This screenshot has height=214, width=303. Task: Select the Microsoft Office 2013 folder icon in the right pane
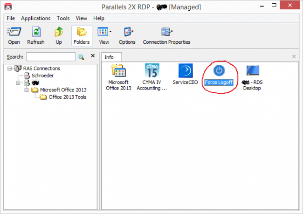tap(118, 71)
